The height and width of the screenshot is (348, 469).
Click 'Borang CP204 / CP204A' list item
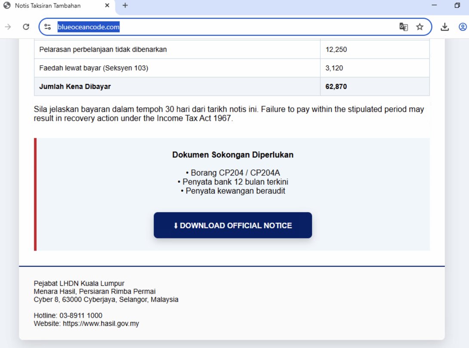233,173
